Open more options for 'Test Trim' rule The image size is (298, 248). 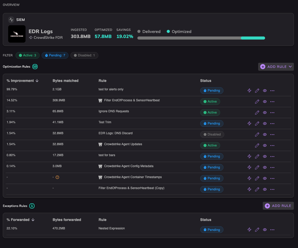pos(272,124)
